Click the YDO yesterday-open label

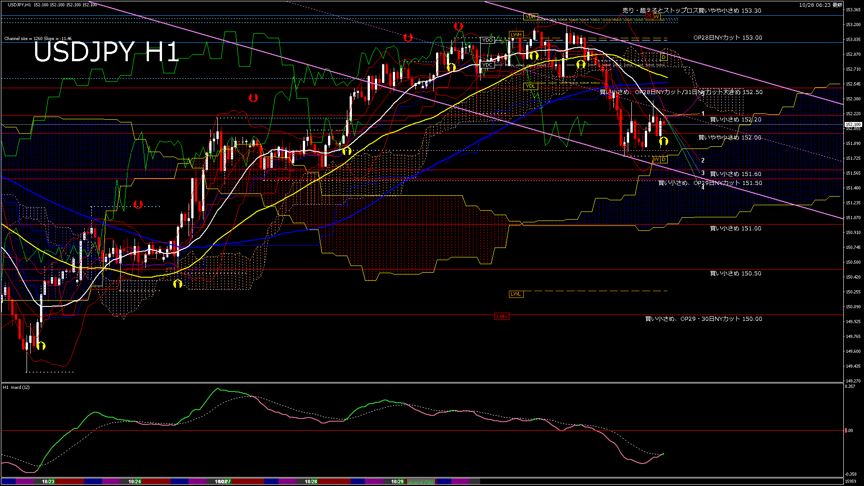coord(487,40)
